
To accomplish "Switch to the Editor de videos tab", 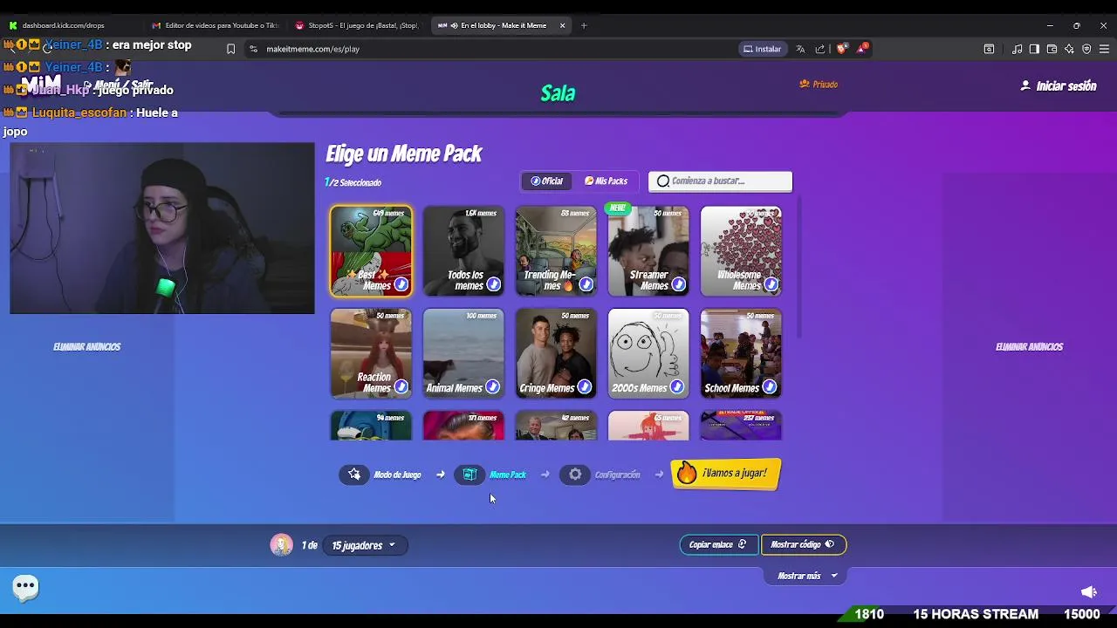I will pos(216,25).
